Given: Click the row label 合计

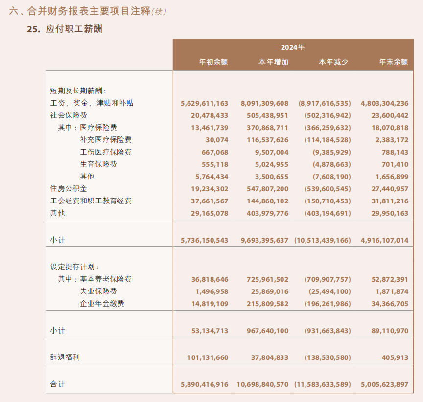Looking at the screenshot, I should pyautogui.click(x=57, y=384).
